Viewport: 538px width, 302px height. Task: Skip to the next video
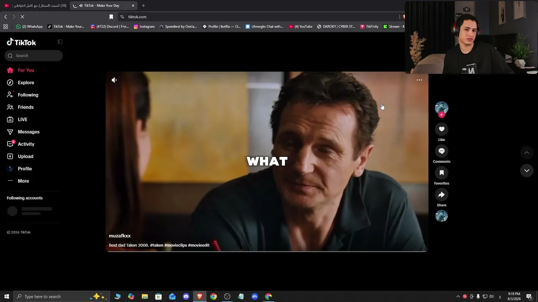point(527,171)
